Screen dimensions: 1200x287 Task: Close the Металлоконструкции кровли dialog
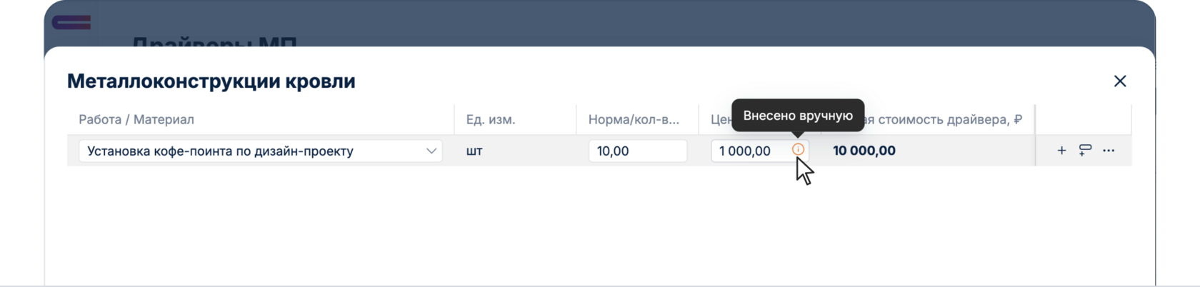[x=1119, y=81]
